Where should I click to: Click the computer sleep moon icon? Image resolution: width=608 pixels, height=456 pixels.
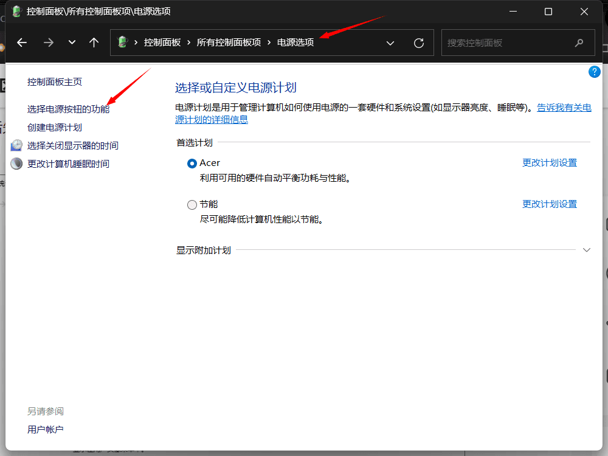coord(16,164)
